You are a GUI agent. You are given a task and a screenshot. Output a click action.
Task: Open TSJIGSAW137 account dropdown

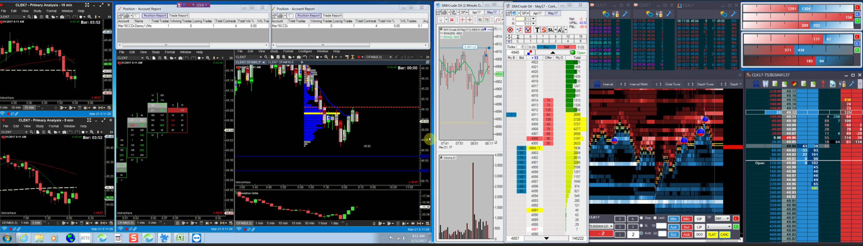click(x=601, y=226)
